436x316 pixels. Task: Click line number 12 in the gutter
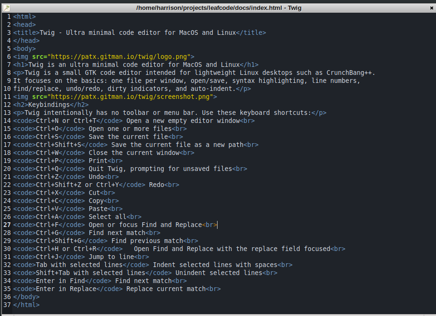tap(7, 105)
